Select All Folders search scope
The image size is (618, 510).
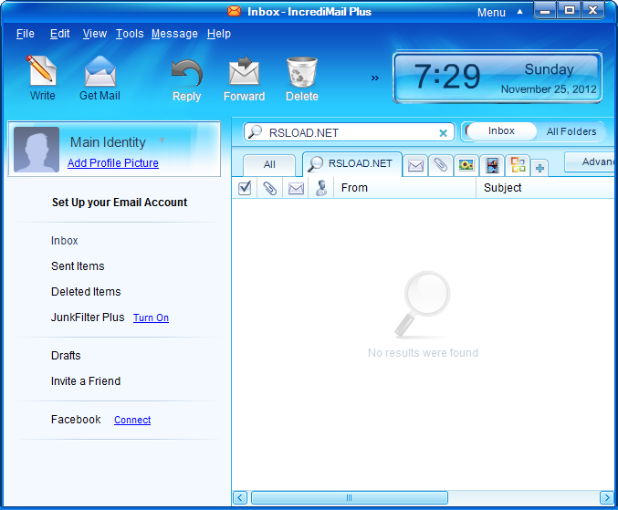[x=571, y=131]
